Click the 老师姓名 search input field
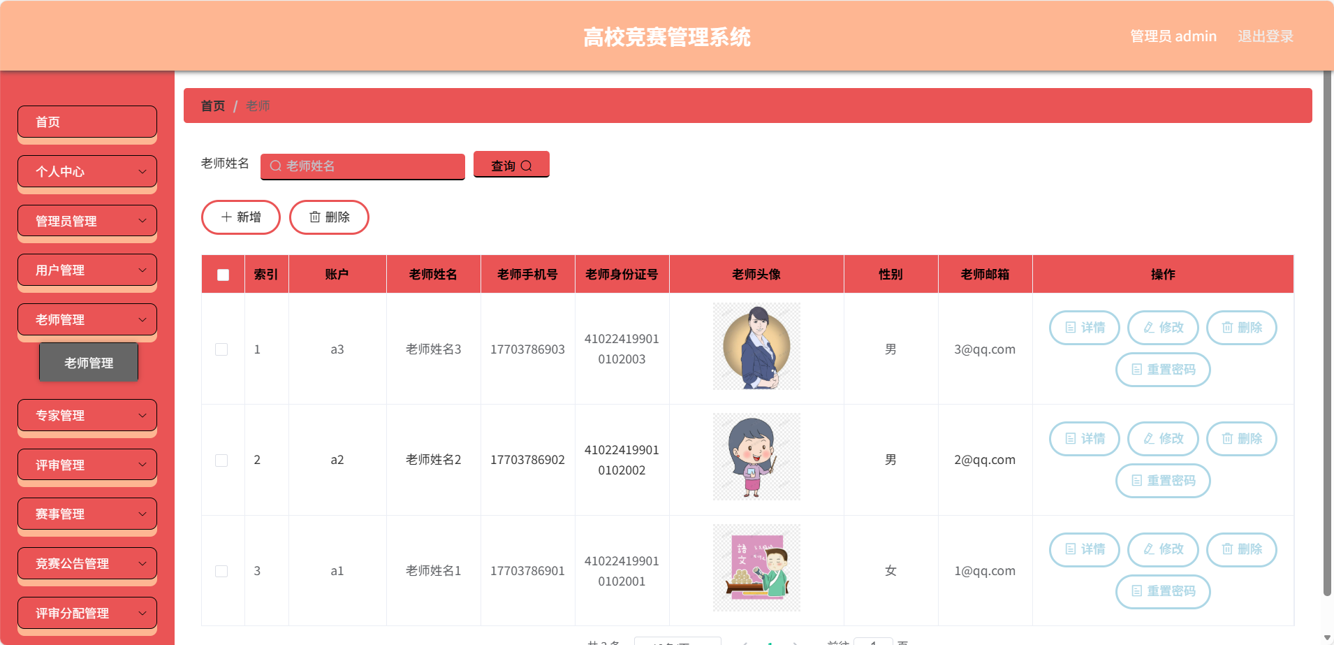 tap(362, 166)
